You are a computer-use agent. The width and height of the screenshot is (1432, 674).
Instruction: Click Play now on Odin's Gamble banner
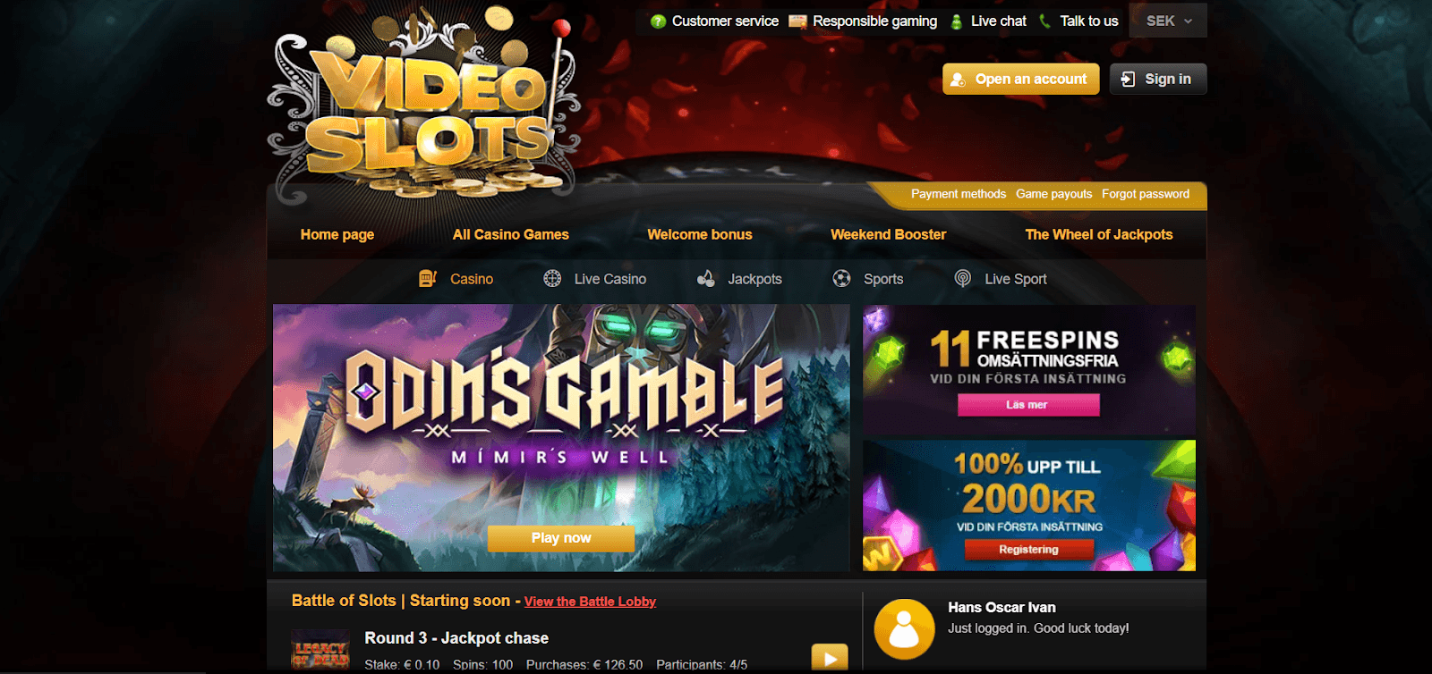(x=561, y=538)
